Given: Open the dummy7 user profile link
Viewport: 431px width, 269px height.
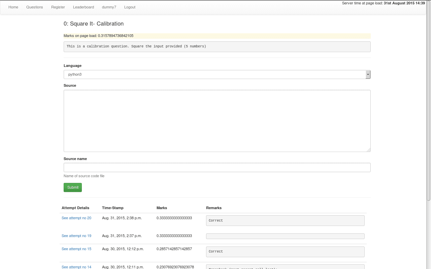Looking at the screenshot, I should [x=109, y=7].
